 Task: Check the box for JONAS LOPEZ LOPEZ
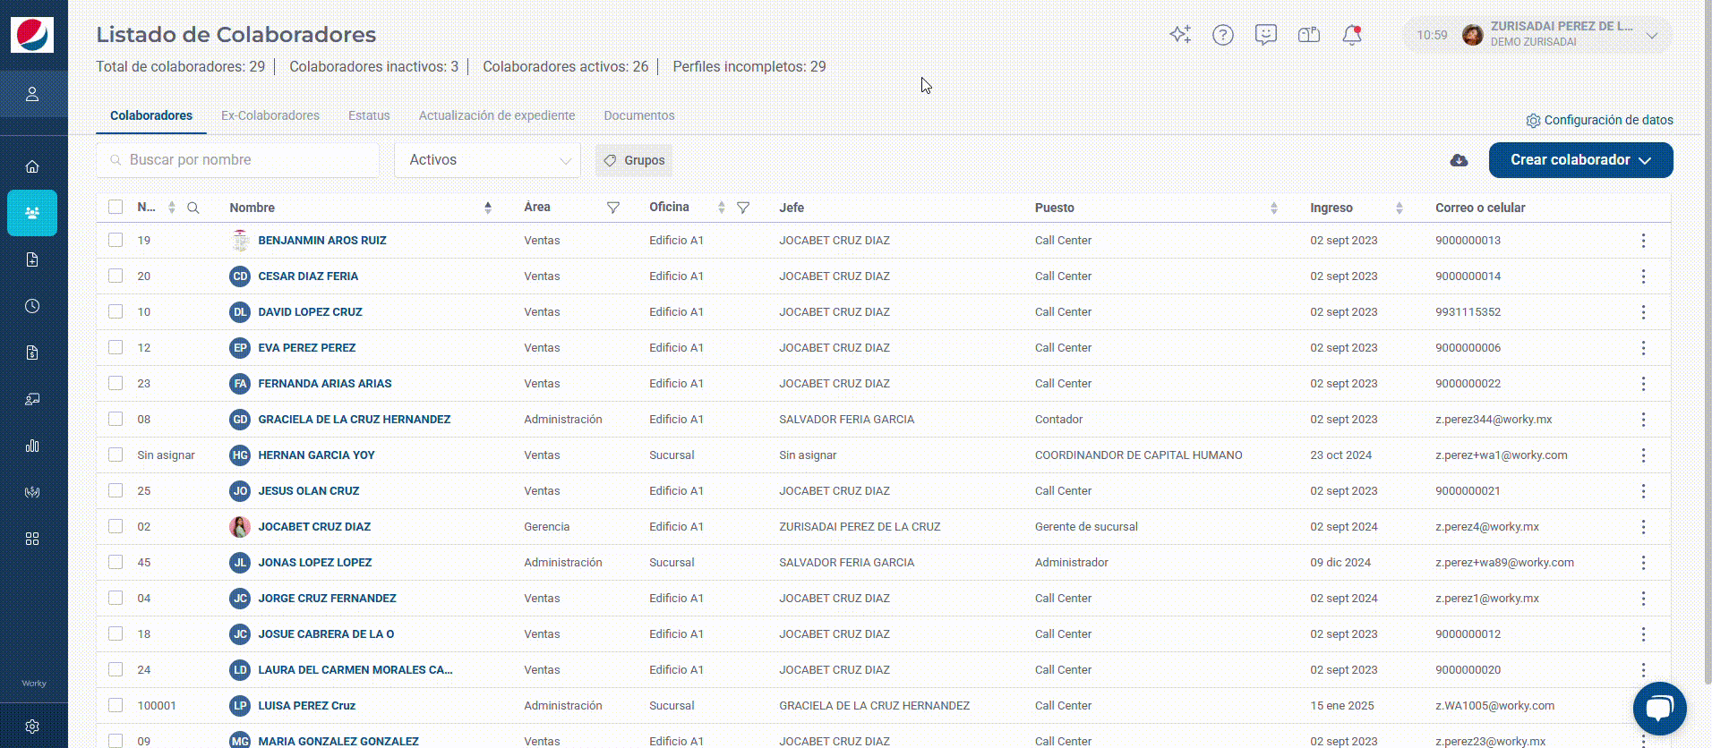coord(116,562)
